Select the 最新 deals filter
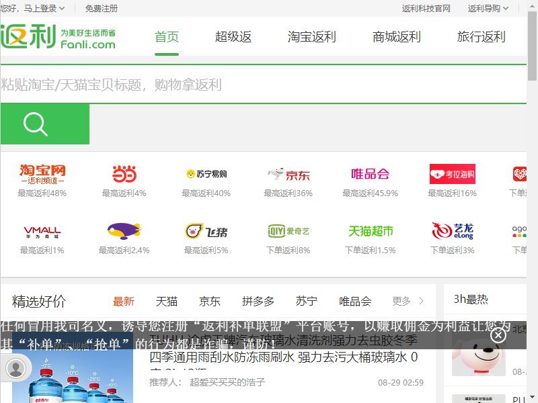Screen dimensions: 538x403 pyautogui.click(x=124, y=302)
